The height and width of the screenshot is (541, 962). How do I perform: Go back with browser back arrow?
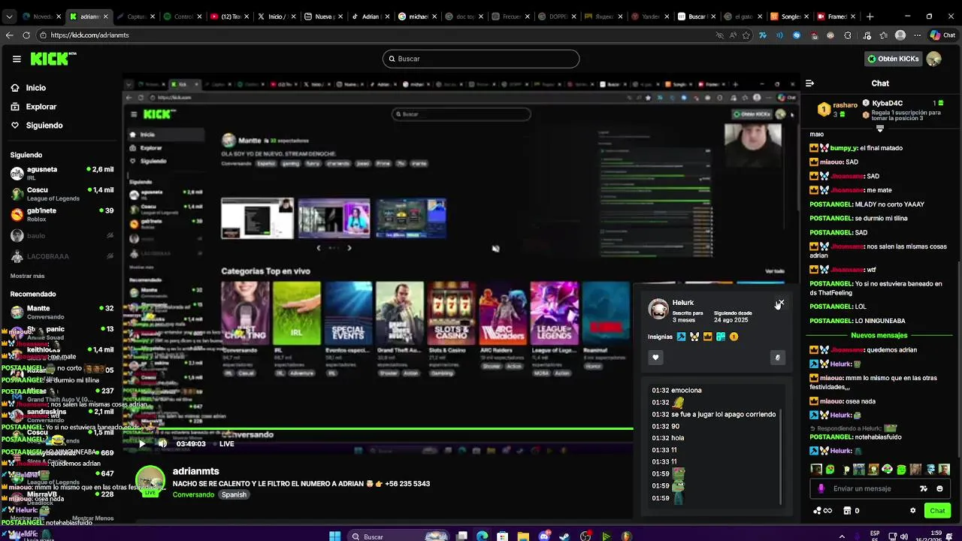click(9, 35)
